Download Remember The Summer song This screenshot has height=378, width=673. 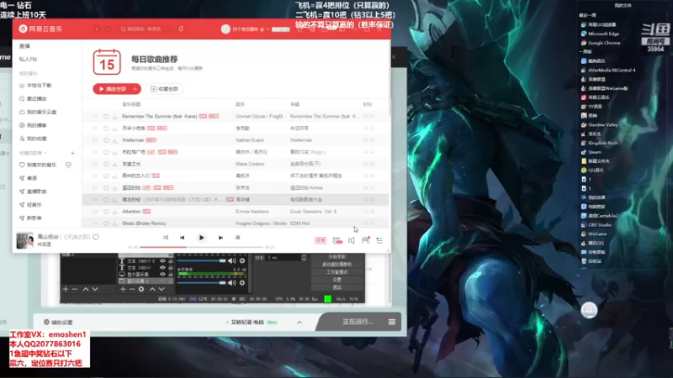114,117
